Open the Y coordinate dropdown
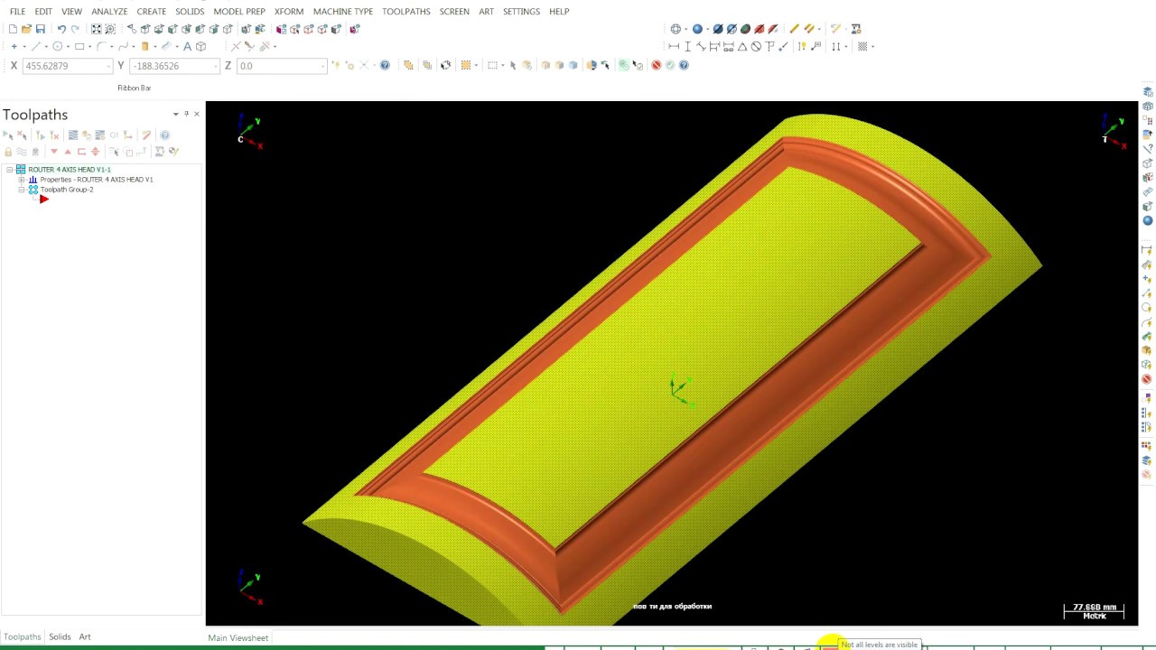1156x650 pixels. tap(215, 66)
